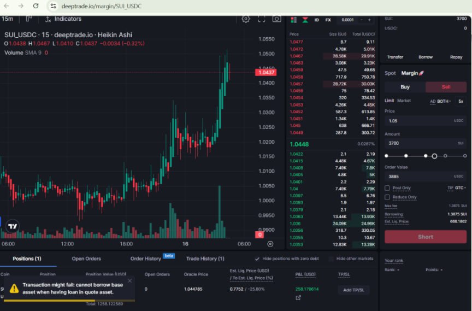This screenshot has width=472, height=311.
Task: Click the 1.0448 mid price
Action: [x=299, y=144]
